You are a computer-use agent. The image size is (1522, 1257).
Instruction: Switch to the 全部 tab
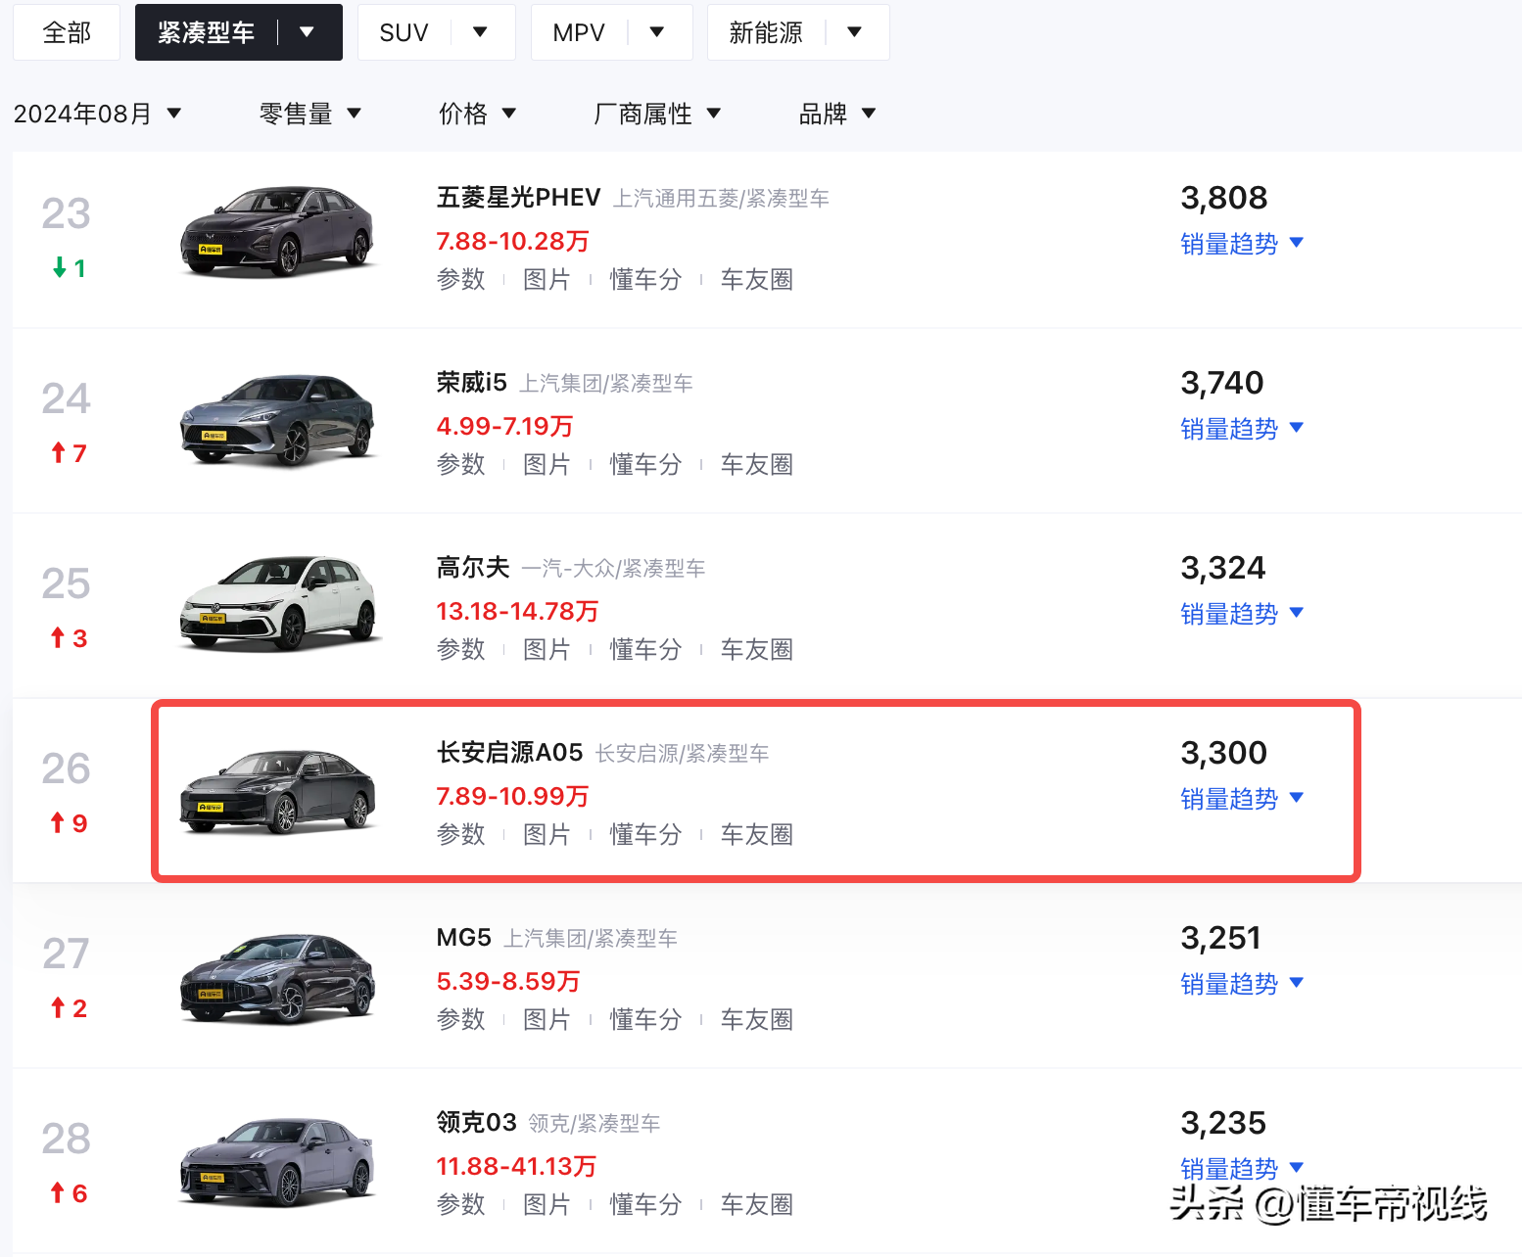pos(66,31)
